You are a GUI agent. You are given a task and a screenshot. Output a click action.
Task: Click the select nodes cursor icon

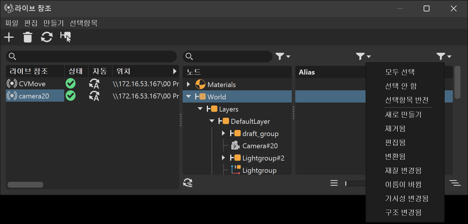(x=66, y=37)
